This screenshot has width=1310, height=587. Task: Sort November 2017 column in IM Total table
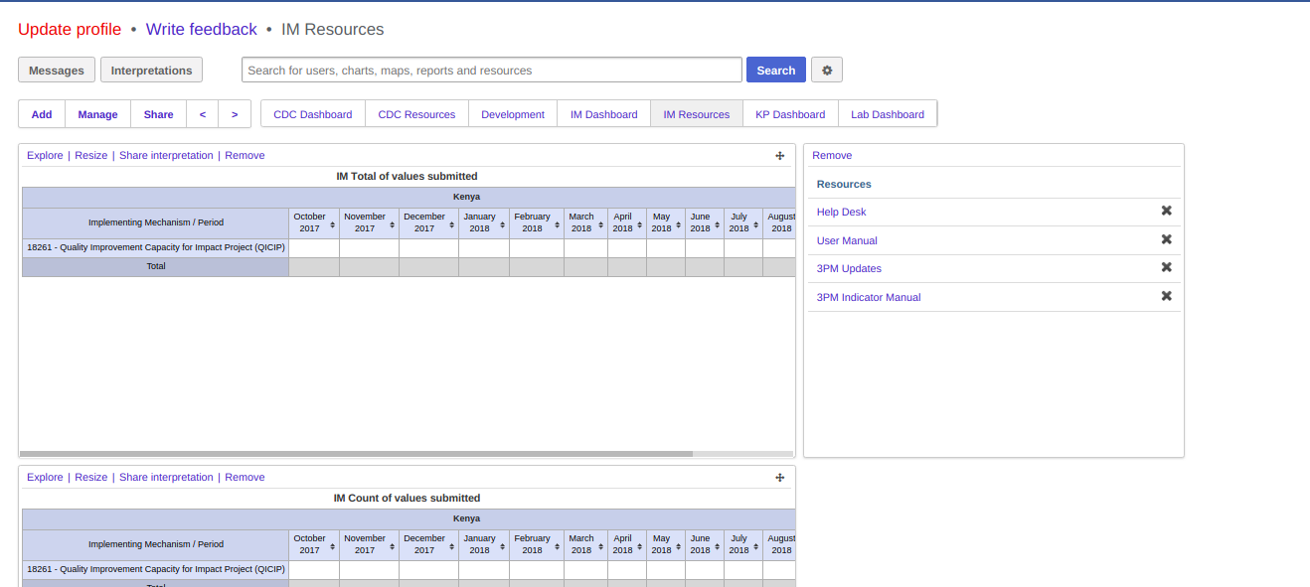point(392,225)
